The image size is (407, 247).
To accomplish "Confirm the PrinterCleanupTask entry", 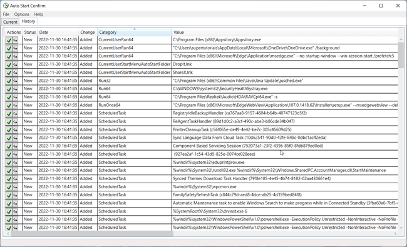I will pos(9,130).
